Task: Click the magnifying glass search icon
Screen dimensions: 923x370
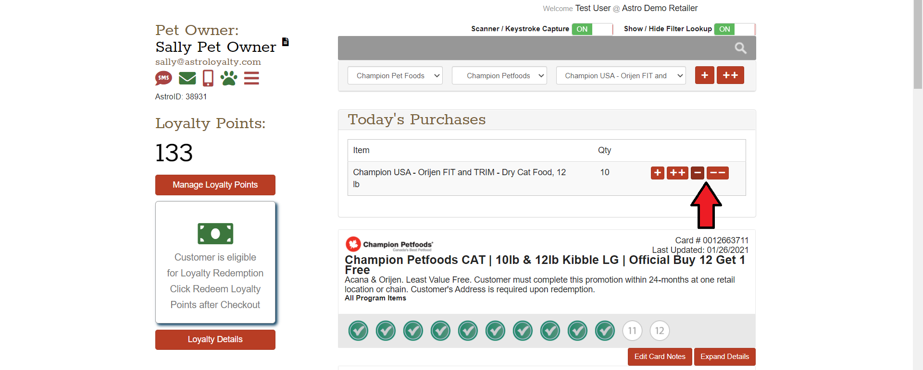Action: click(740, 48)
